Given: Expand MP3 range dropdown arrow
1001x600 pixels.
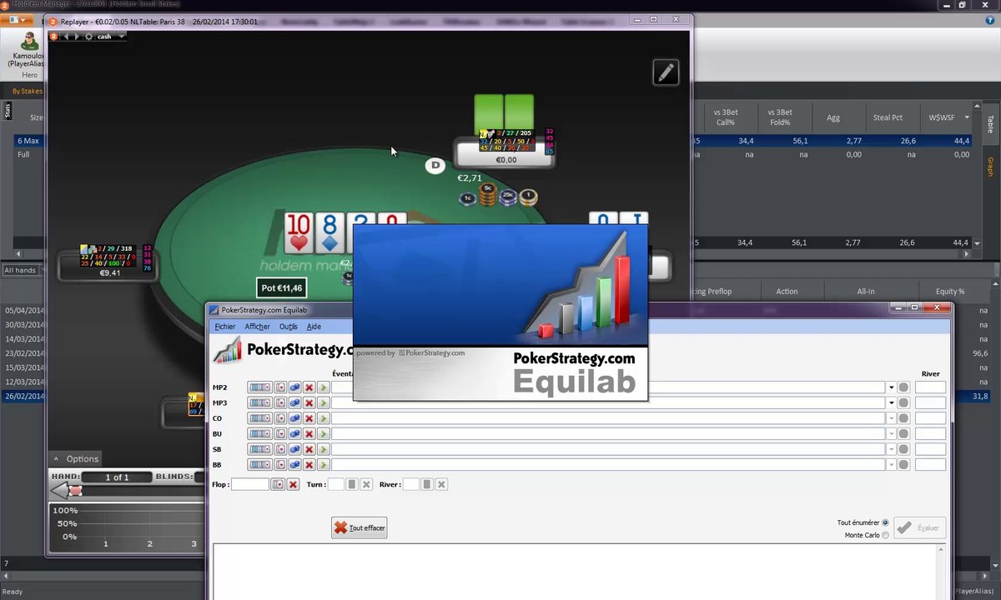Looking at the screenshot, I should click(x=891, y=402).
